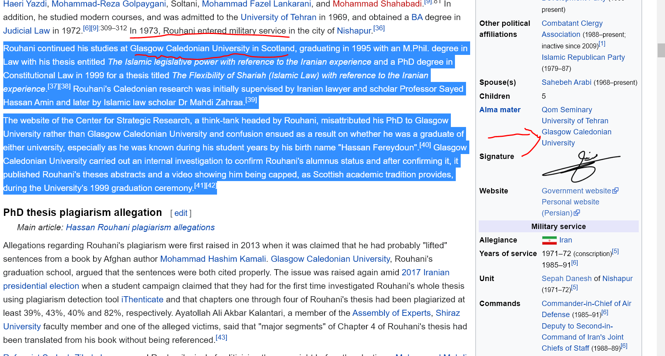The height and width of the screenshot is (356, 665).
Task: Edit the PhD thesis plagiarism allegation section
Action: coord(181,213)
